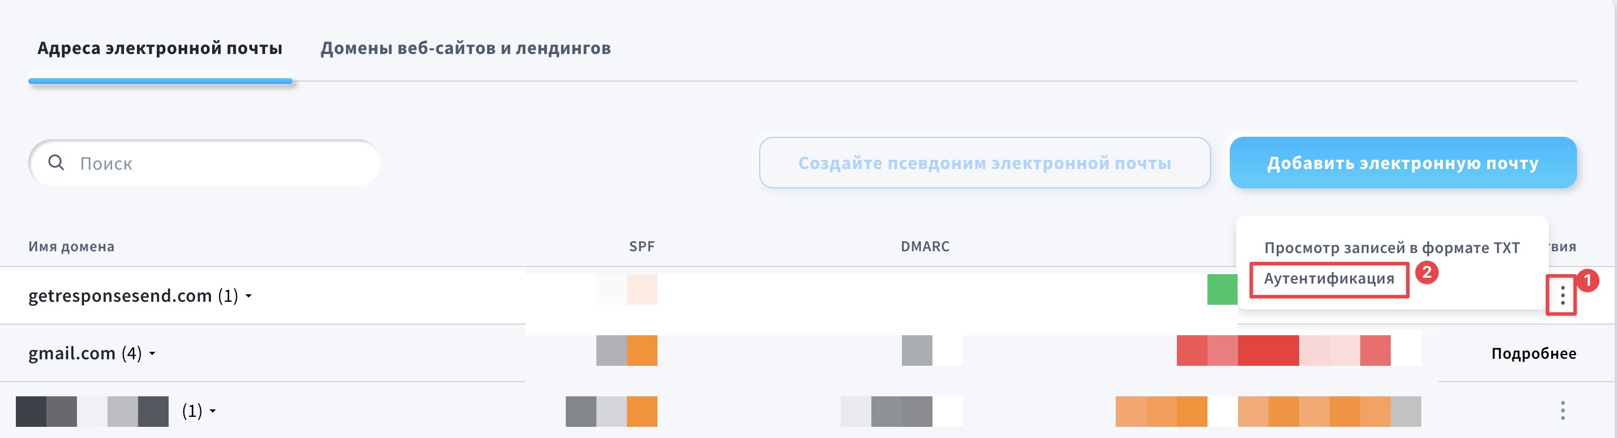Expand the gmail.com (4) dropdown arrow
Screen dimensions: 1617x438
[x=152, y=354]
